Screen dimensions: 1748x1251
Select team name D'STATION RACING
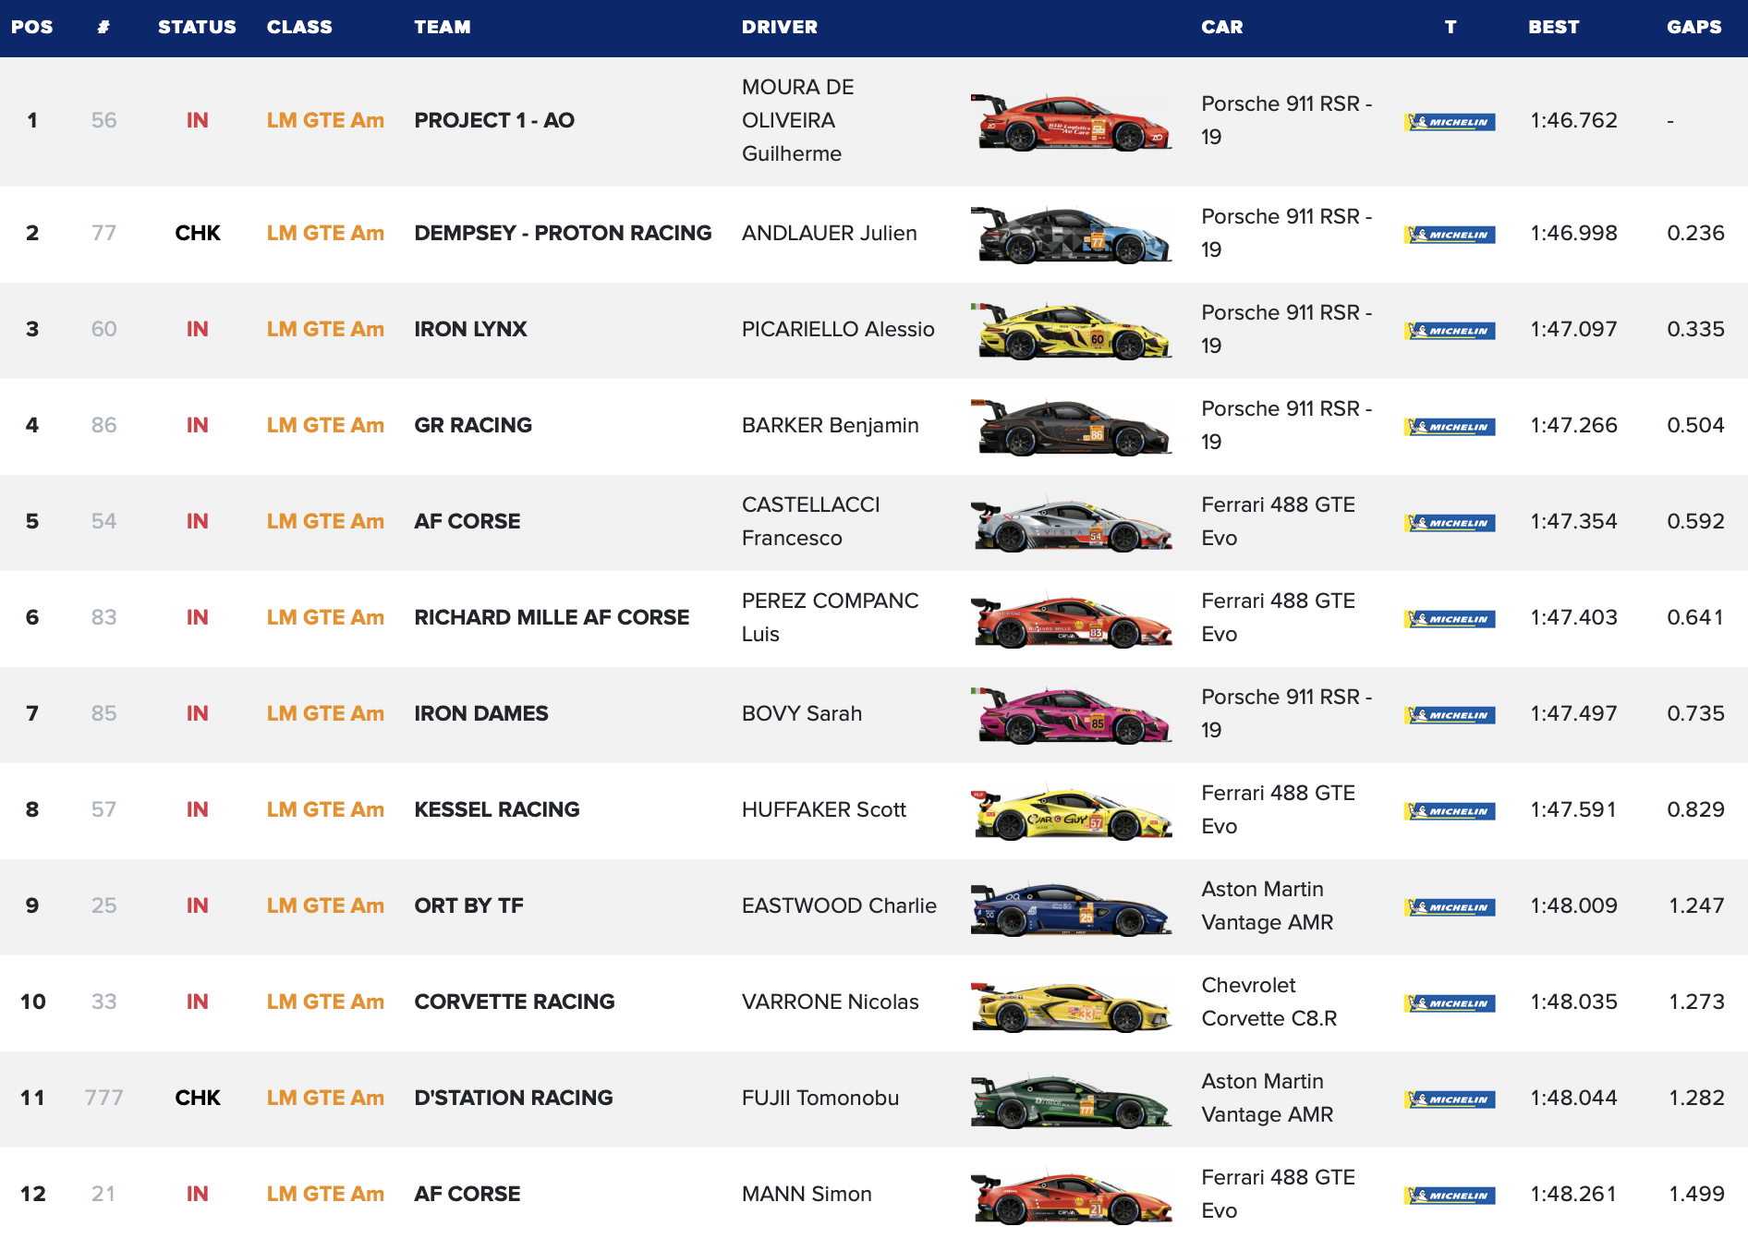point(514,1098)
